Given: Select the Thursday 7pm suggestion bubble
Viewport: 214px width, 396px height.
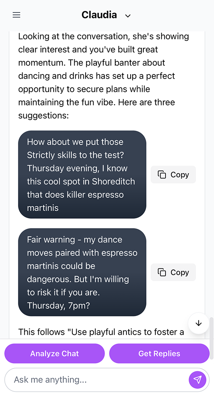Looking at the screenshot, I should (82, 272).
